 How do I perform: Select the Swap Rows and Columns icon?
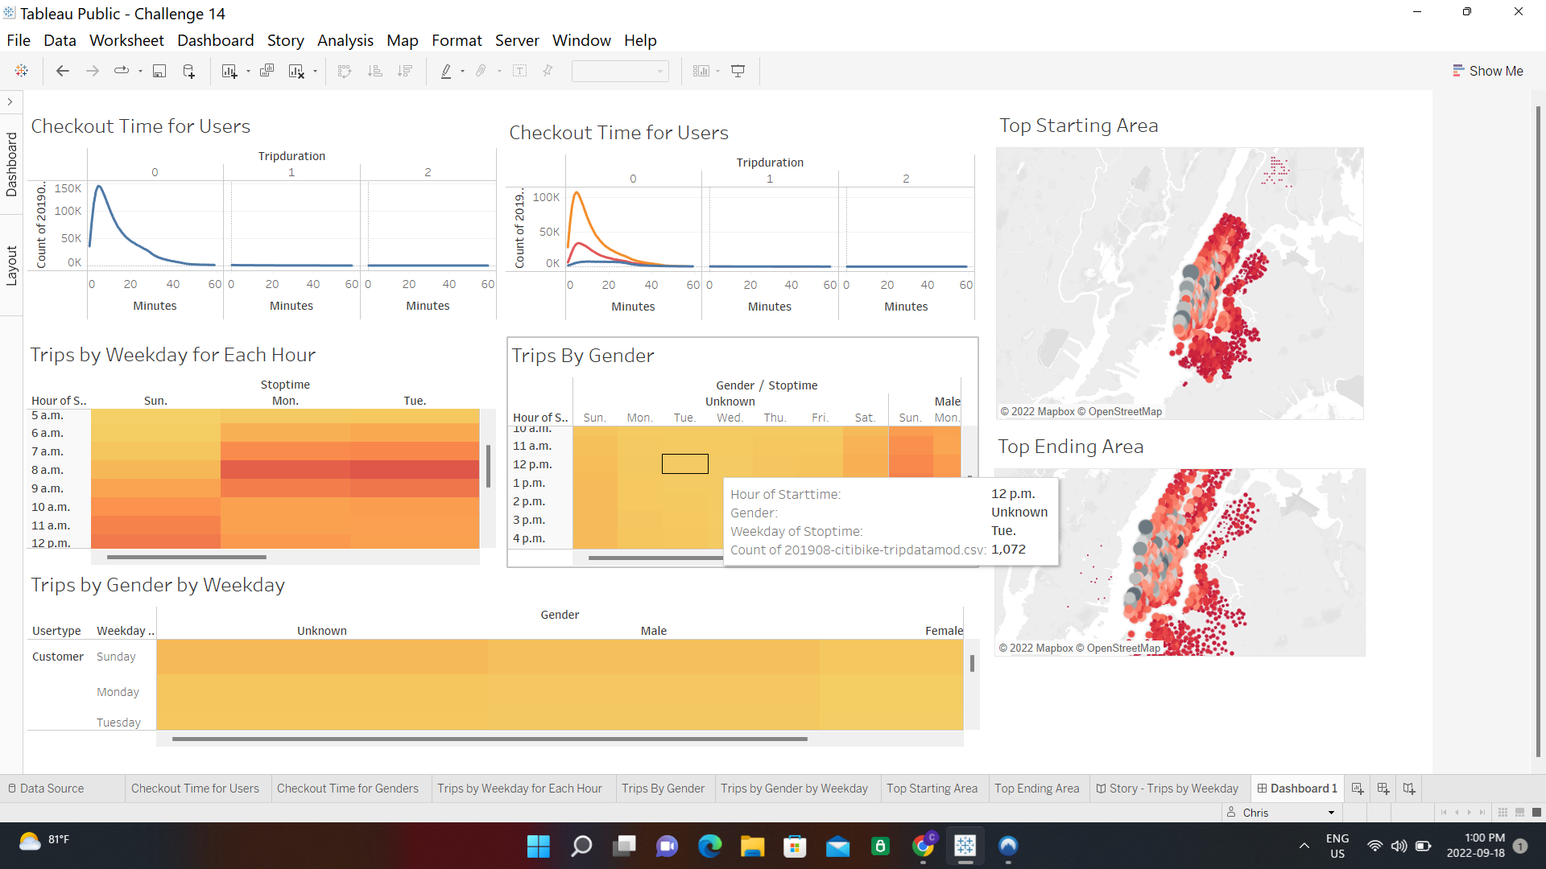345,71
